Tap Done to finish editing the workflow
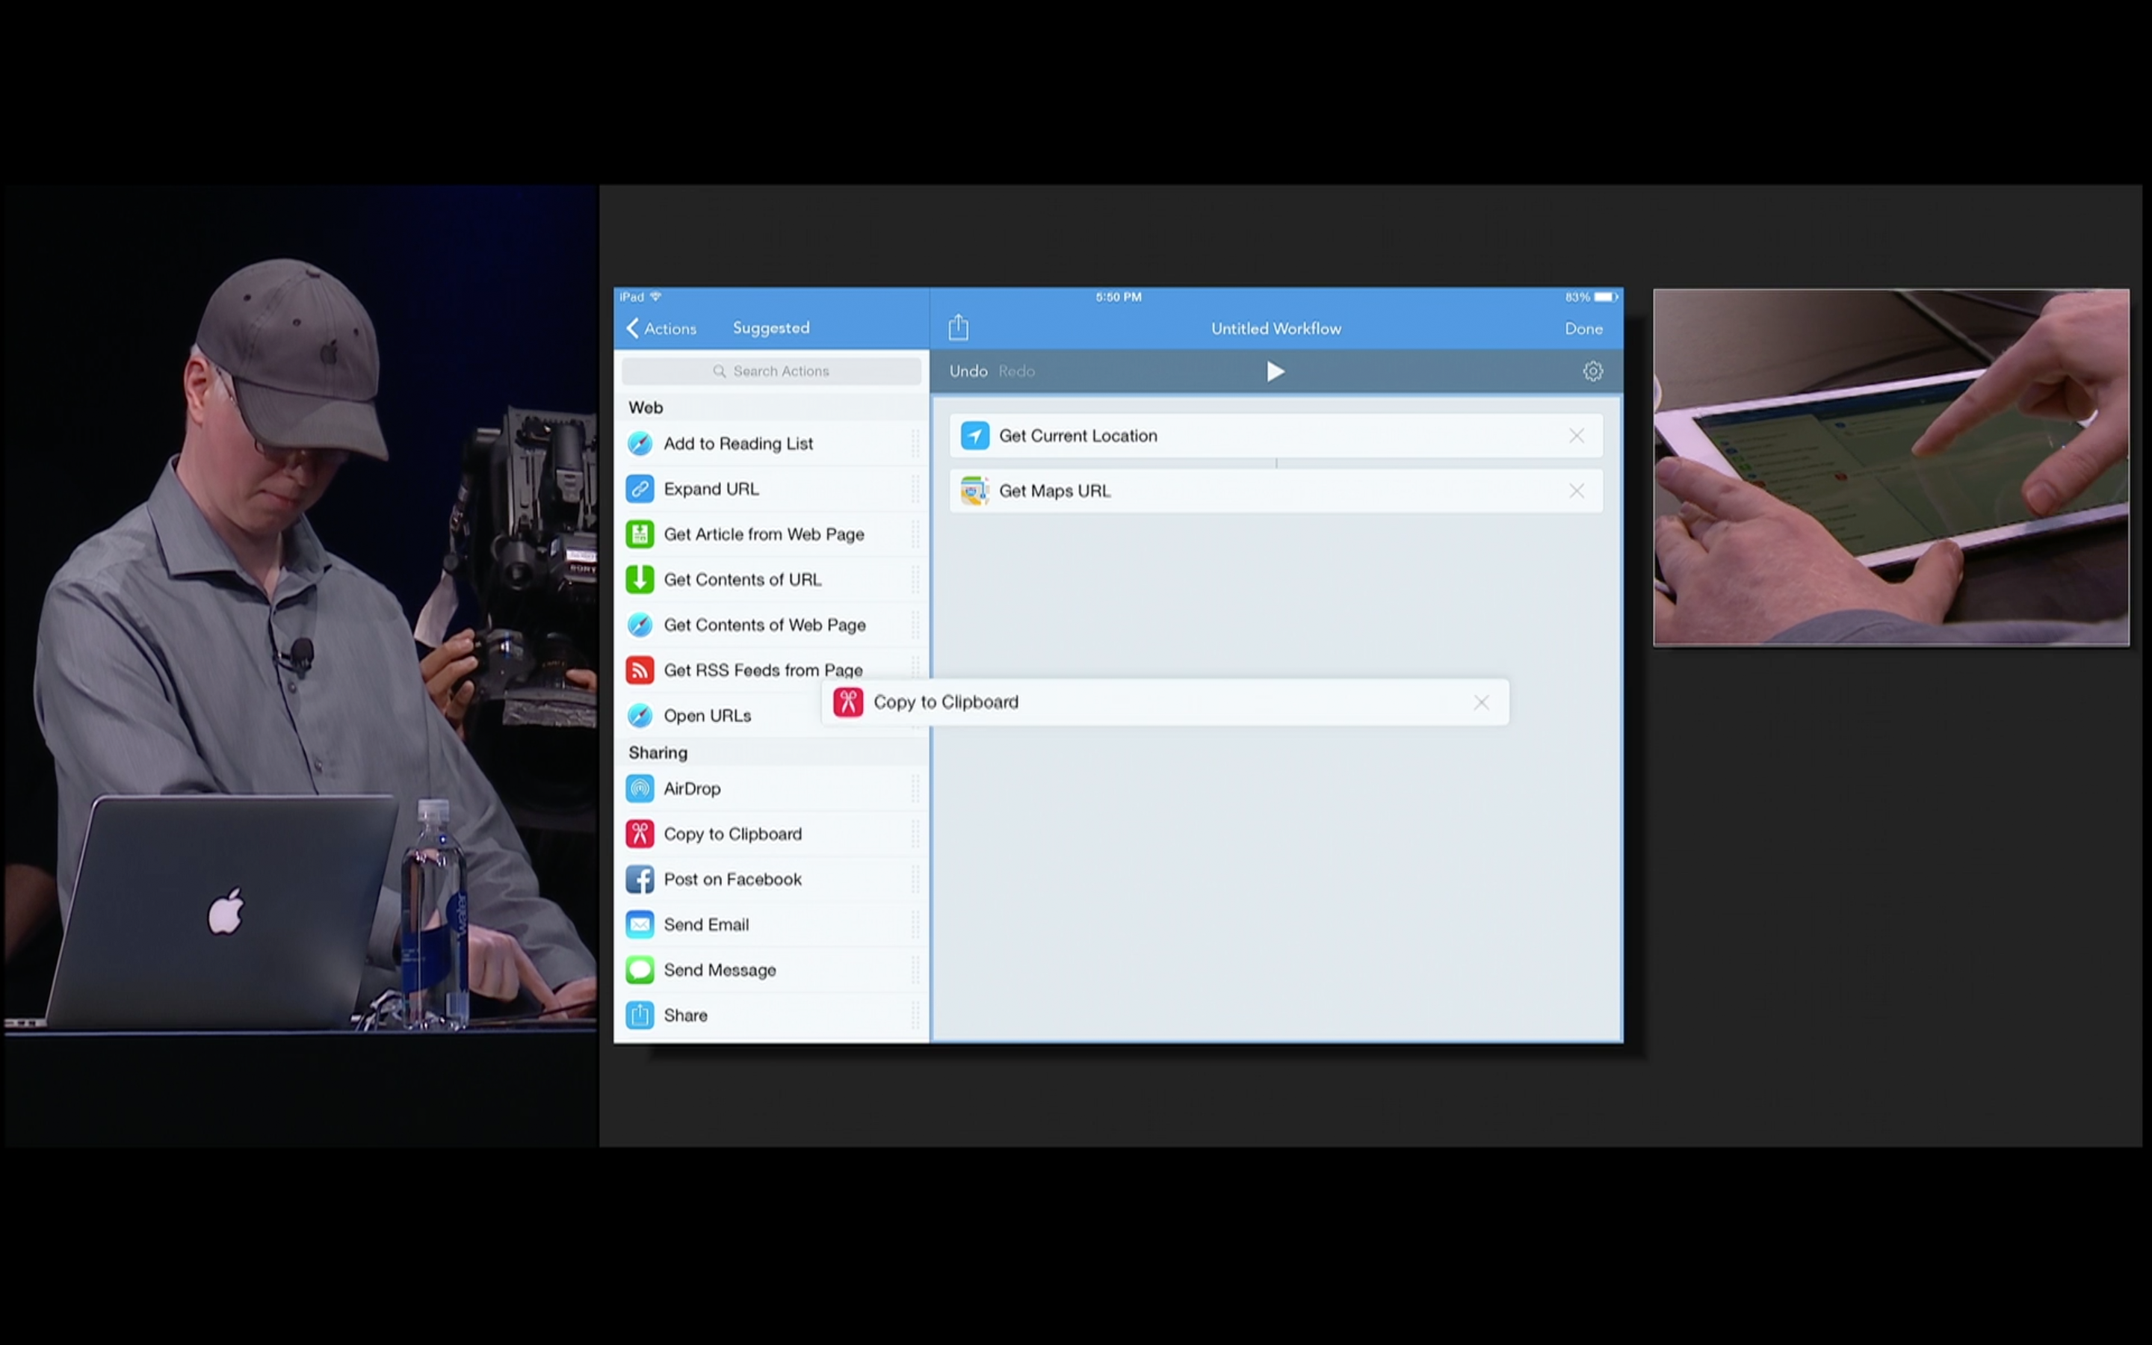The image size is (2152, 1345). [1583, 328]
